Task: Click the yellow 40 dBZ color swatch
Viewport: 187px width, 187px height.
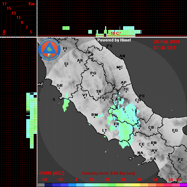Action: (136, 185)
